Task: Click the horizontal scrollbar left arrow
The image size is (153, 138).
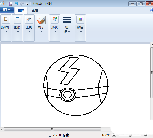Action: pos(1,129)
